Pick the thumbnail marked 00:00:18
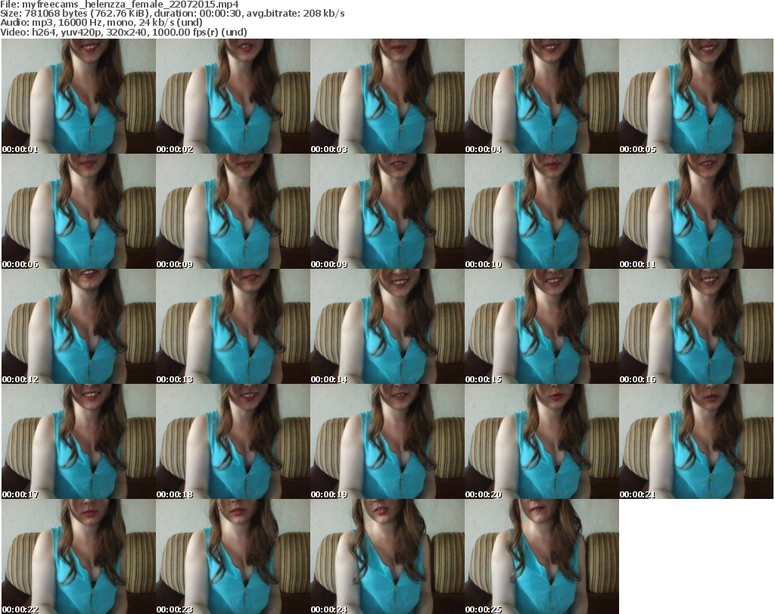This screenshot has width=775, height=614. coord(233,441)
